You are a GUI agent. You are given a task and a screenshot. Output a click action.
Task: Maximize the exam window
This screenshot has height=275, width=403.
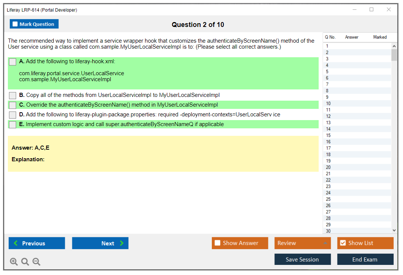(x=372, y=10)
